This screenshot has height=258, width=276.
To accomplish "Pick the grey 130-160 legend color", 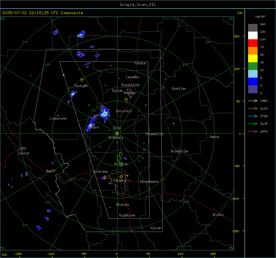I will [x=253, y=28].
